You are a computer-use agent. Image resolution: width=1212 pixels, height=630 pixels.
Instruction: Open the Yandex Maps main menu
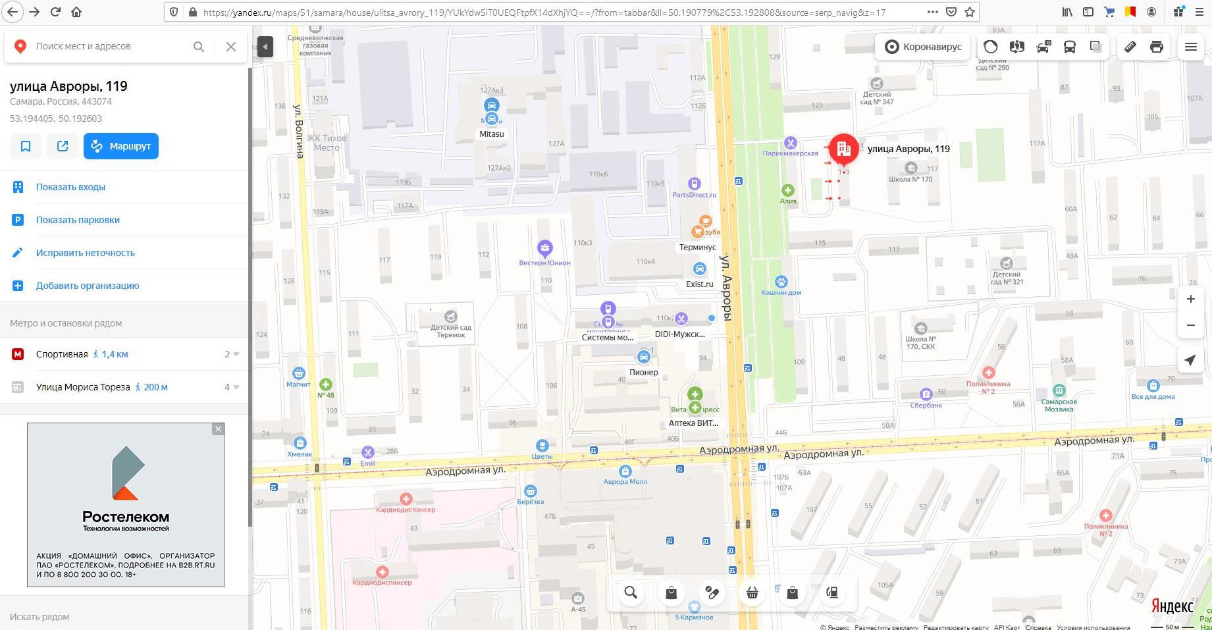[1191, 47]
